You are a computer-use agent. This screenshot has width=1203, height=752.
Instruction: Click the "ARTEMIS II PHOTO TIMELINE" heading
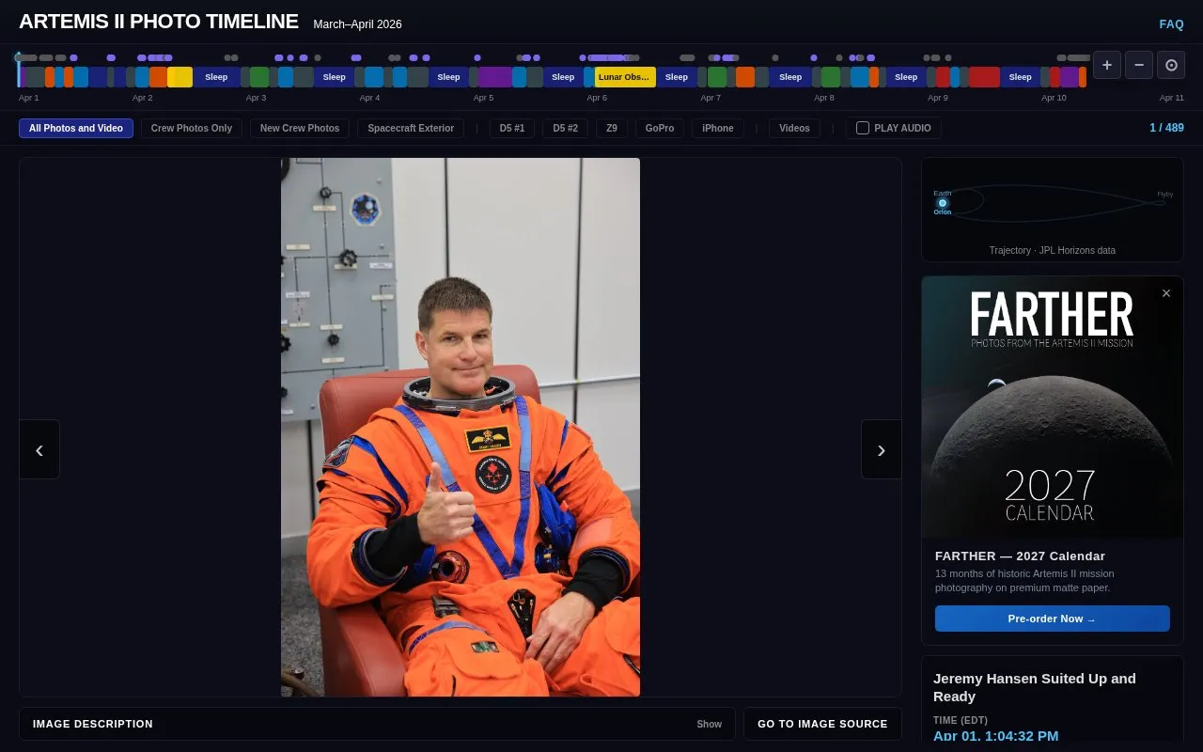tap(159, 22)
